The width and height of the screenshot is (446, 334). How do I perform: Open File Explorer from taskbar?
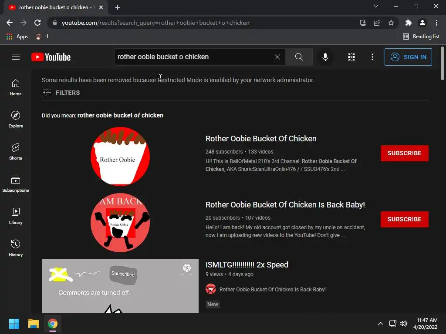33,324
